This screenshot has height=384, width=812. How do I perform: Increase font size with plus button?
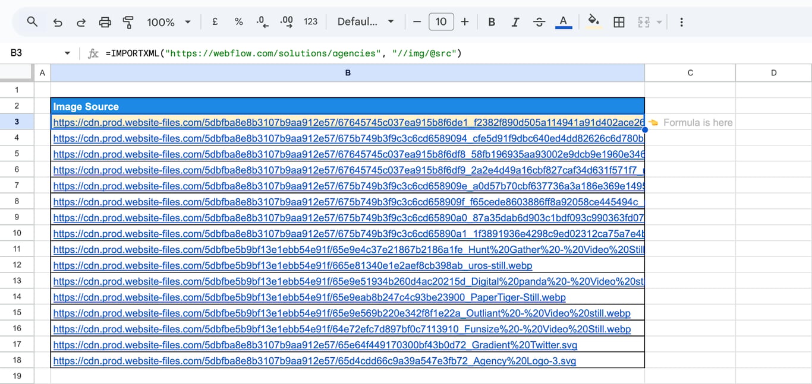(465, 22)
